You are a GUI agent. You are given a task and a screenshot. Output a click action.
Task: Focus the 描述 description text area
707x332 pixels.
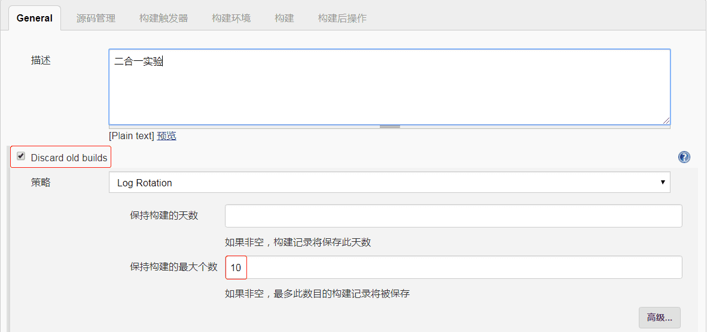point(389,87)
